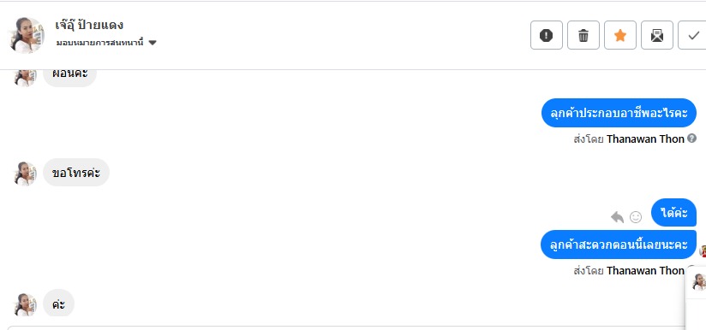Open sender name Thanawan Thon link

click(x=645, y=139)
